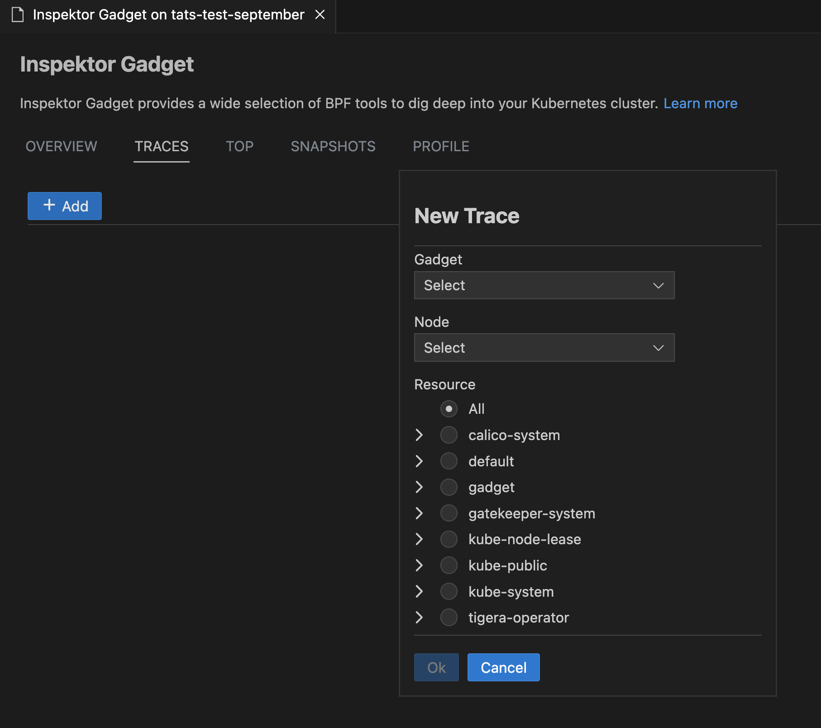Click the gatekeeper-system label text

coord(532,513)
